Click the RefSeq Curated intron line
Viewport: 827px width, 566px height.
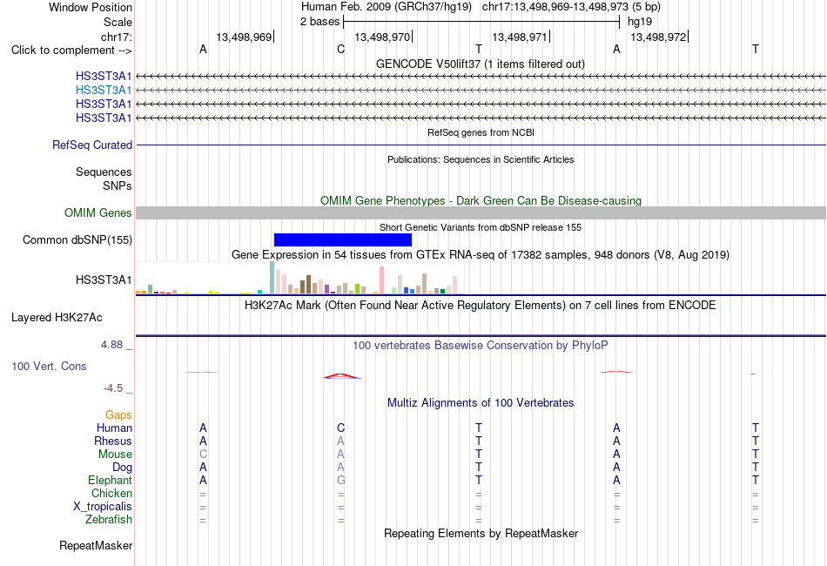pos(481,145)
